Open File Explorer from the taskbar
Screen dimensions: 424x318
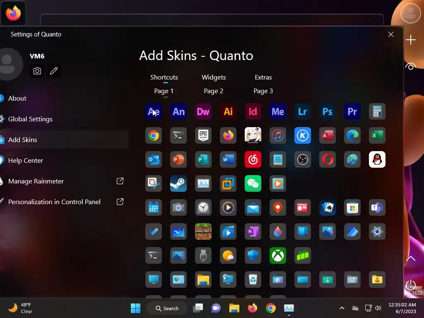point(234,308)
